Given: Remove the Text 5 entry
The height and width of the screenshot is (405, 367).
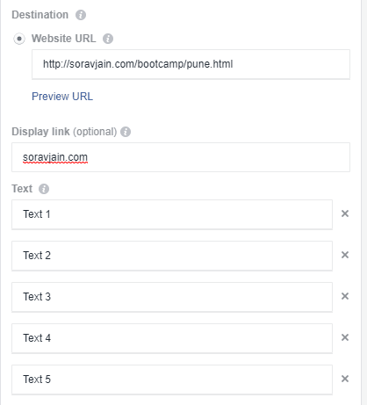Looking at the screenshot, I should [345, 379].
